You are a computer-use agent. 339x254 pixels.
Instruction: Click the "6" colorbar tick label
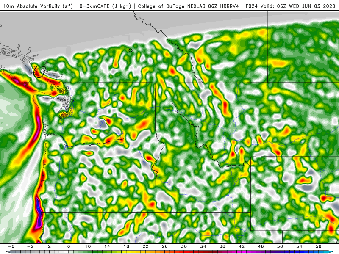69,246
